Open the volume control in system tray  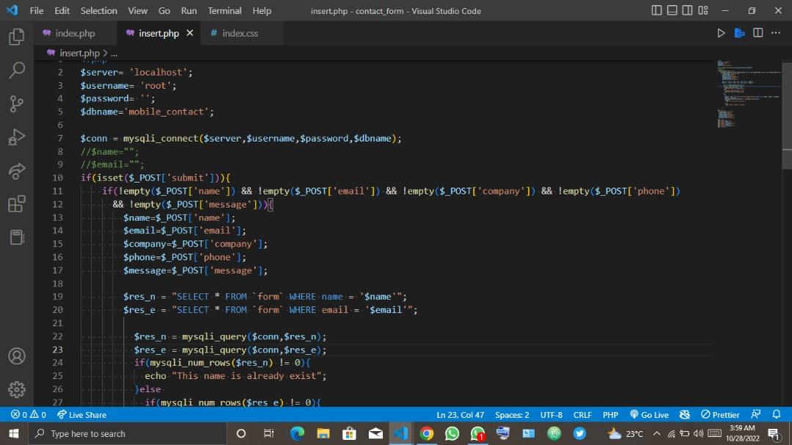(x=698, y=433)
